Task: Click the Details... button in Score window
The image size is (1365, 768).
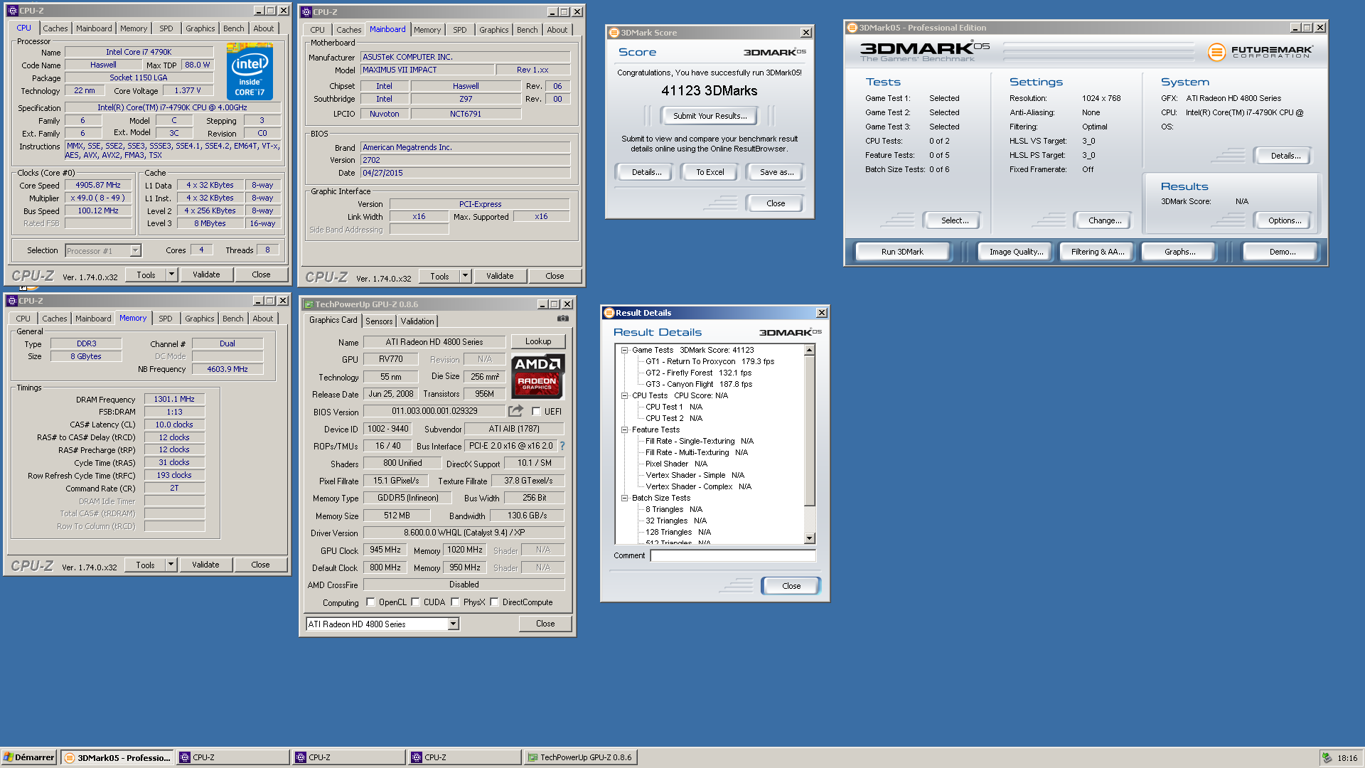Action: pyautogui.click(x=646, y=172)
